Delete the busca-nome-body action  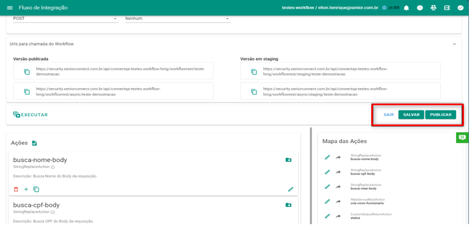pos(16,189)
